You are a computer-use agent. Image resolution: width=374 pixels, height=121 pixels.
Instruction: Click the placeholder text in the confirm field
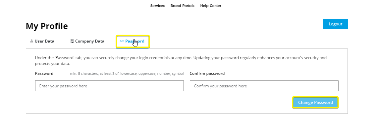220,86
